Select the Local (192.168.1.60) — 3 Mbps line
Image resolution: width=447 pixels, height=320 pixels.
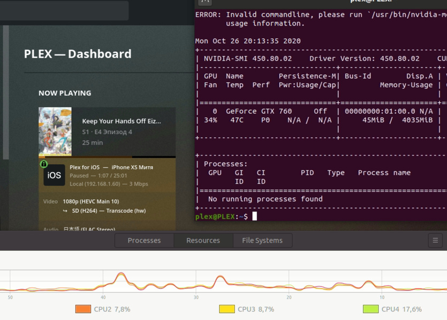point(109,184)
